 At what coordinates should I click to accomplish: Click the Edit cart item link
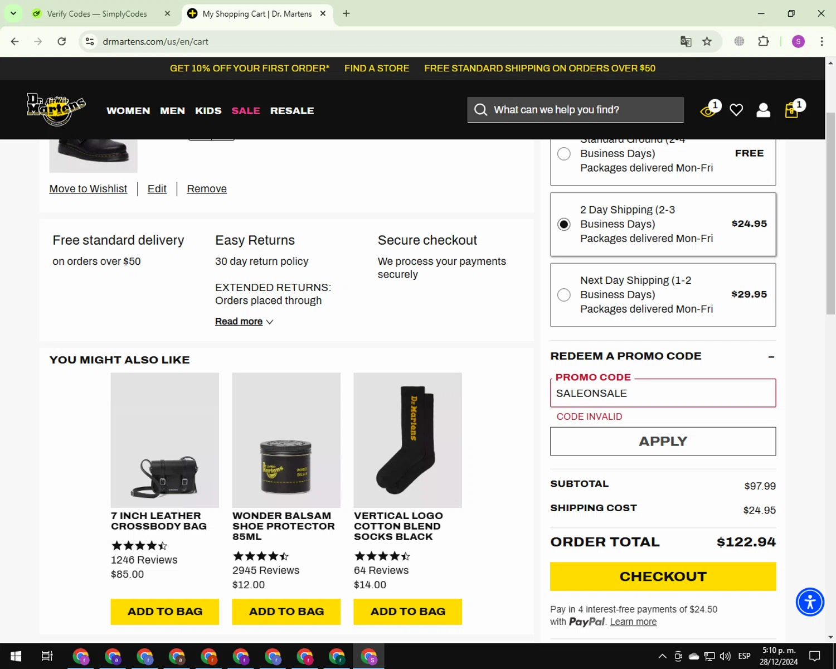click(157, 189)
